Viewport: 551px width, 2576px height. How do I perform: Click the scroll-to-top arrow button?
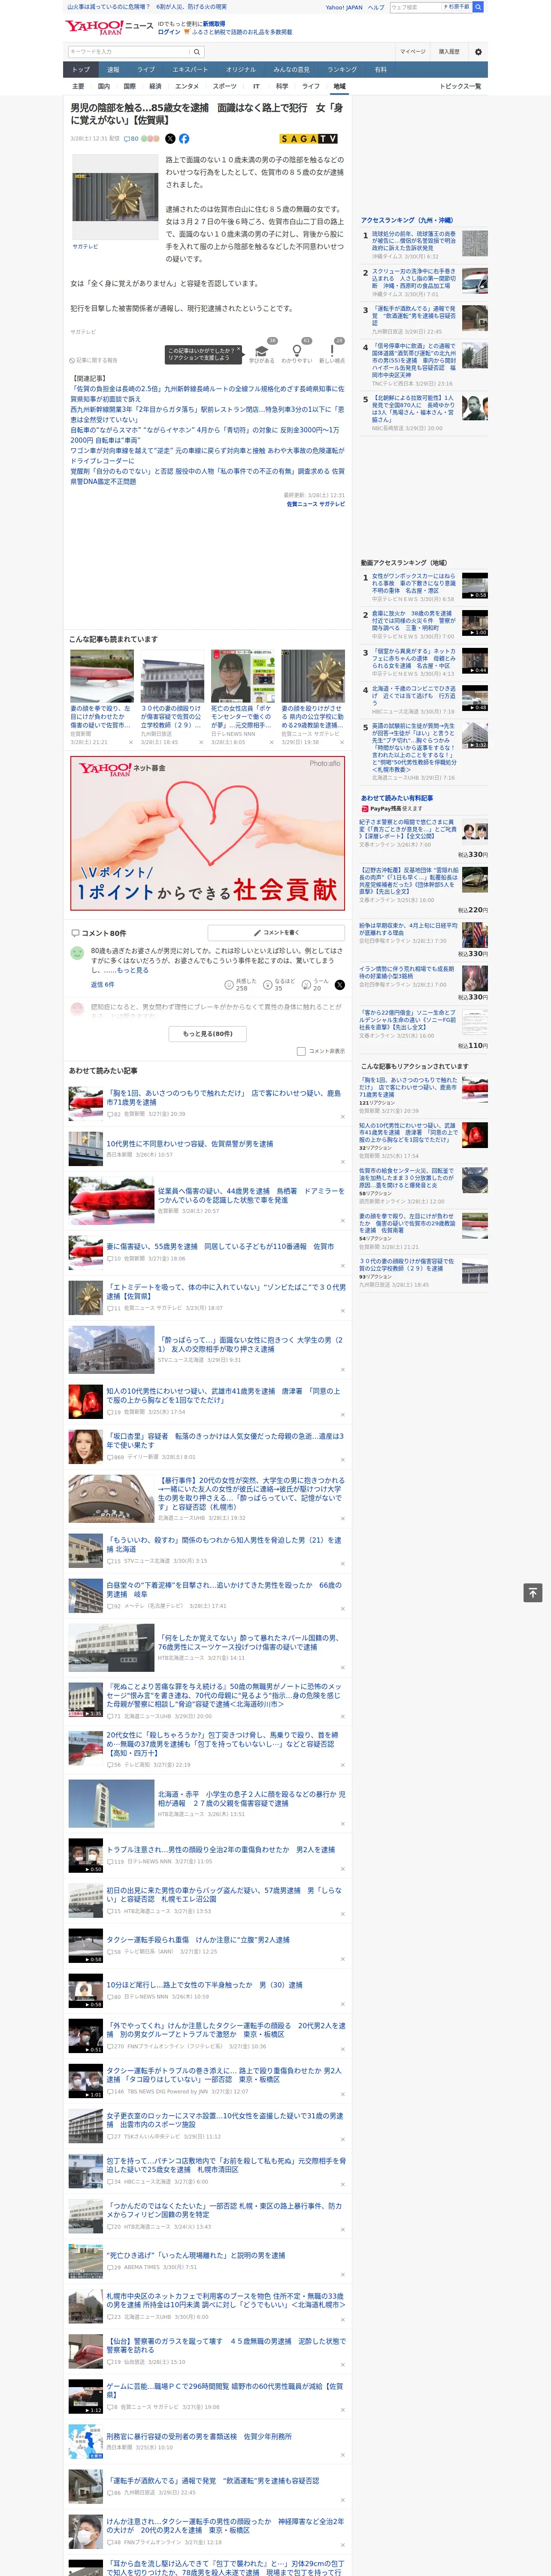click(x=533, y=1592)
